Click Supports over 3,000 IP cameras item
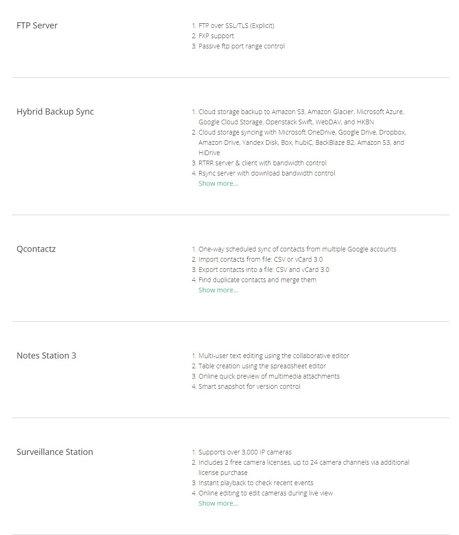The image size is (459, 535). [x=245, y=452]
